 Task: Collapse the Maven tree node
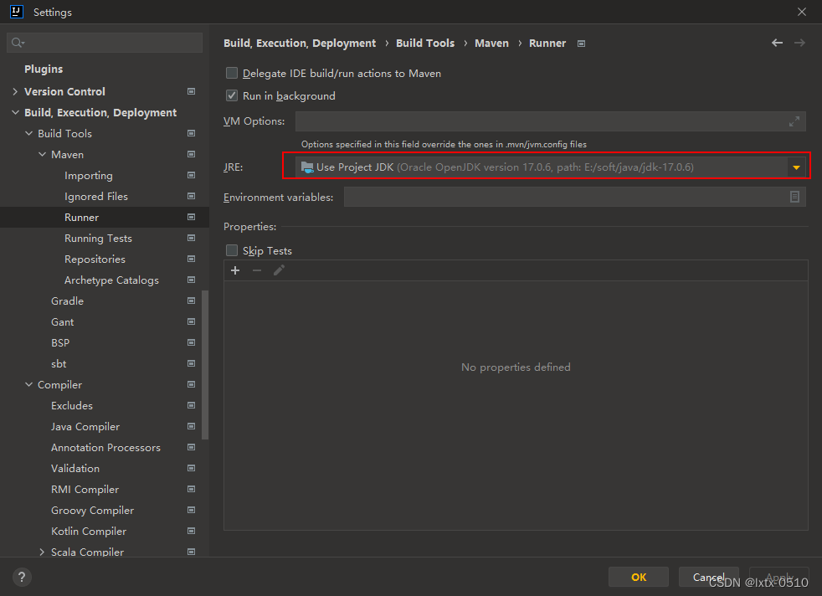point(42,154)
